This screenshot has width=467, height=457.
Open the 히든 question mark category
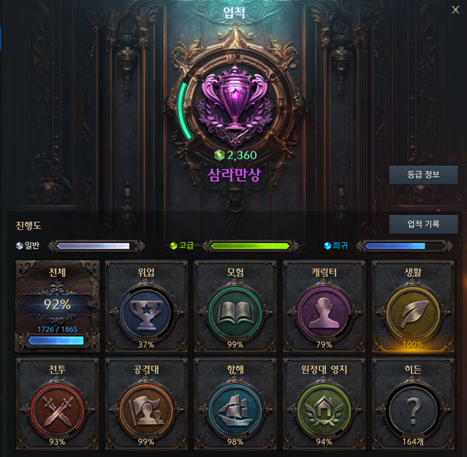[x=413, y=411]
